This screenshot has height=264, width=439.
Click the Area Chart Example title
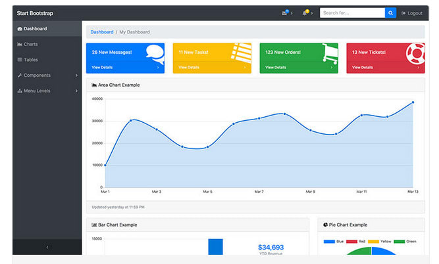(119, 85)
